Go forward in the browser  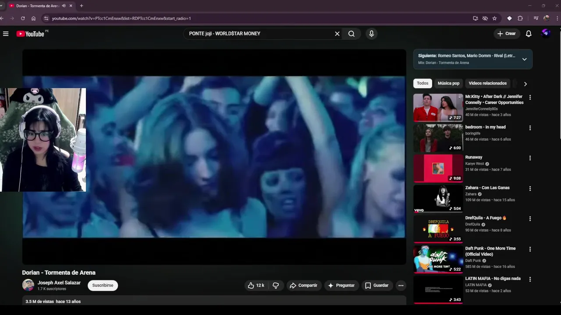(12, 18)
